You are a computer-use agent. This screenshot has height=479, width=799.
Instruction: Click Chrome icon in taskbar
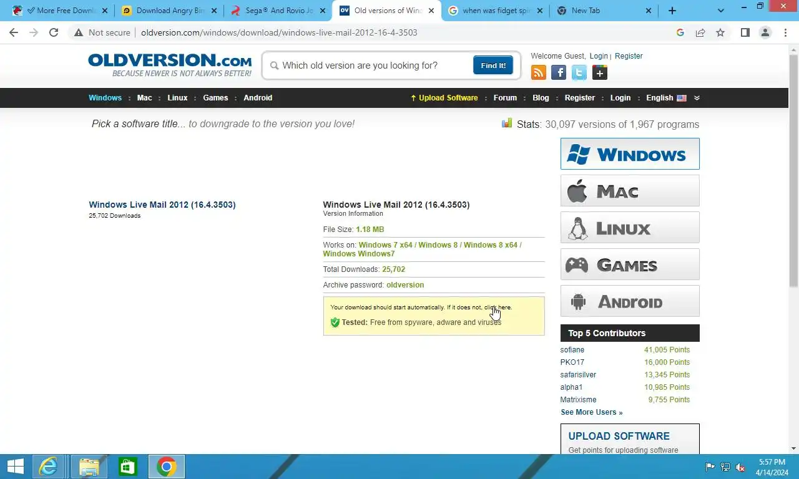[167, 467]
